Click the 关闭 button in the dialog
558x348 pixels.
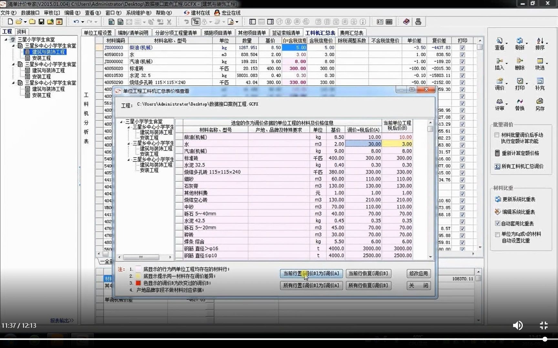point(418,285)
